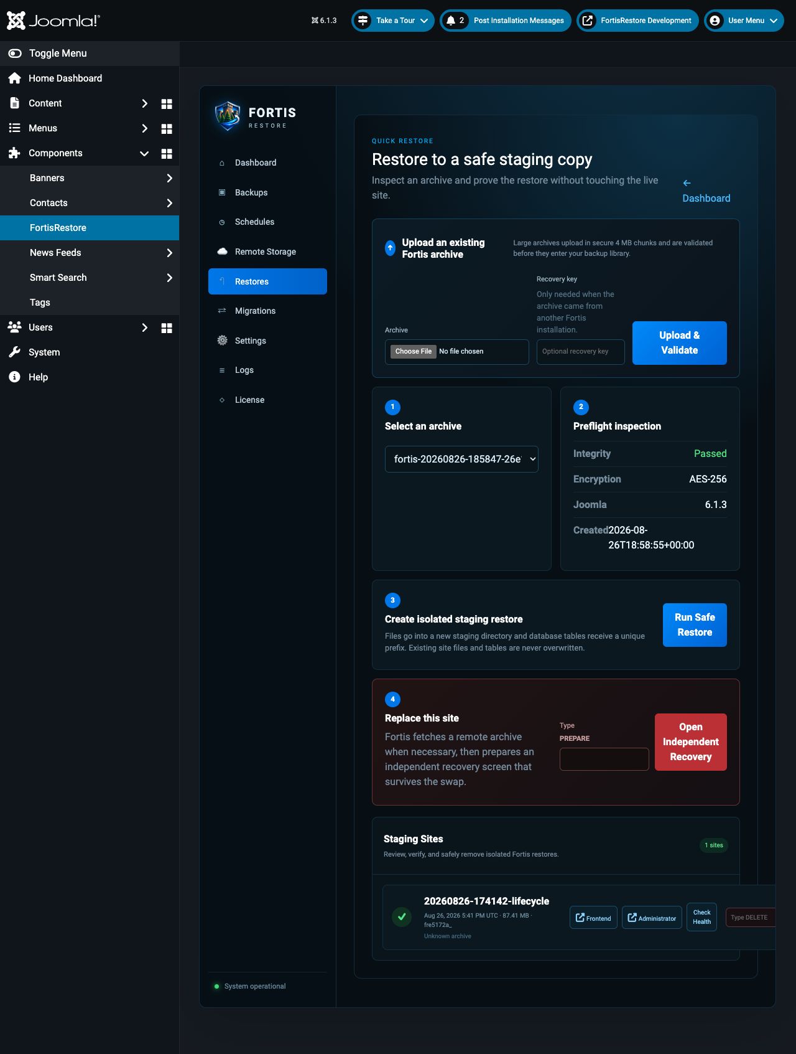Viewport: 796px width, 1054px height.
Task: Click the Run Safe Restore button
Action: pyautogui.click(x=695, y=625)
